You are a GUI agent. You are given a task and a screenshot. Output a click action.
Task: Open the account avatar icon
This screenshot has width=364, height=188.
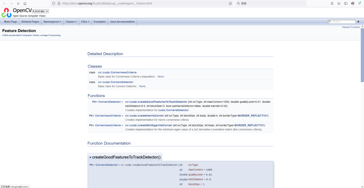point(353,3)
